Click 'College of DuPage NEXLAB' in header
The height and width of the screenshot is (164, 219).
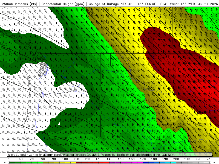pyautogui.click(x=111, y=4)
